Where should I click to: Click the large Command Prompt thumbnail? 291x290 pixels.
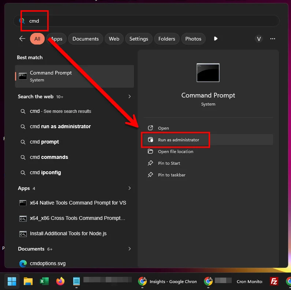coord(208,73)
